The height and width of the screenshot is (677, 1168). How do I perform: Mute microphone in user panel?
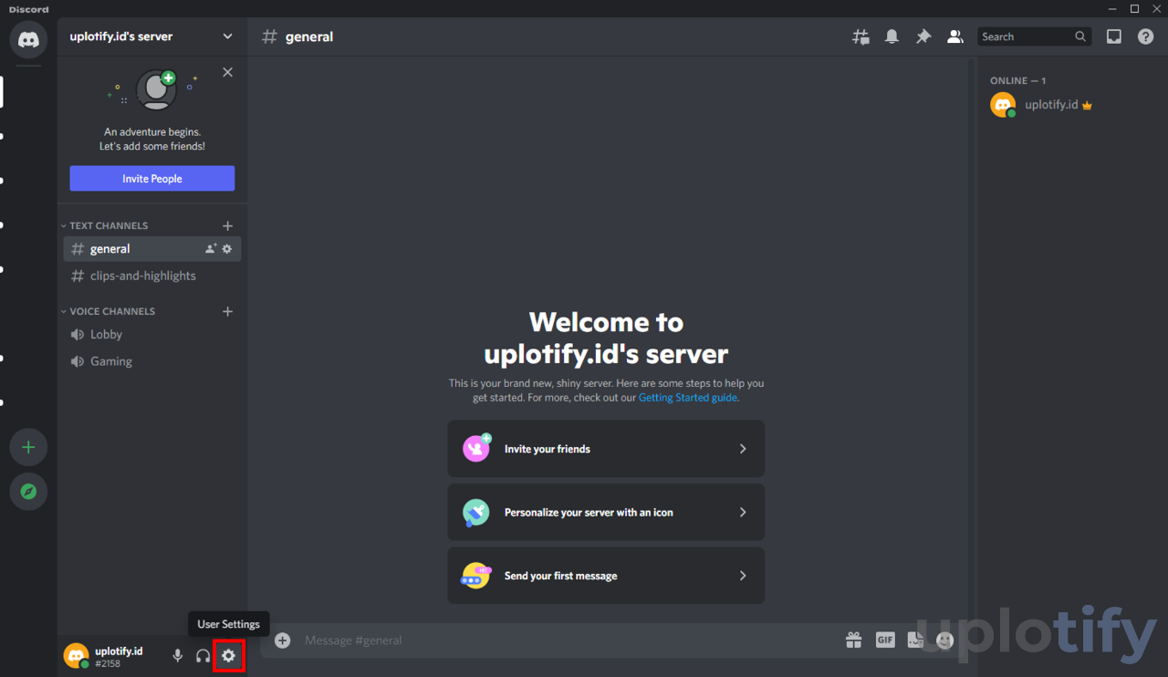(177, 656)
